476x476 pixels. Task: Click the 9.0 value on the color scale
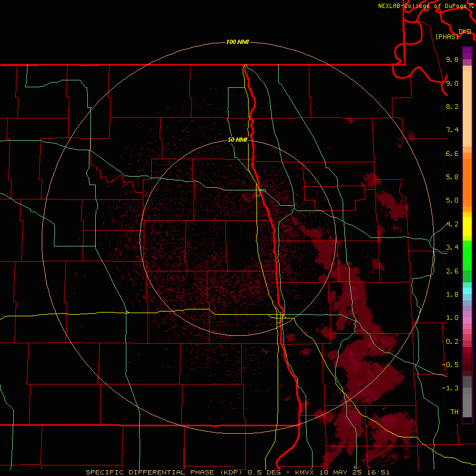click(452, 83)
